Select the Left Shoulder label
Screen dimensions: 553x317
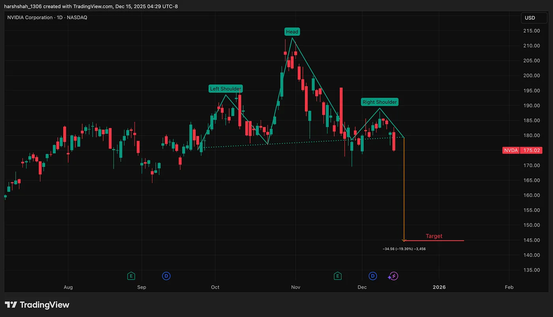pos(226,89)
